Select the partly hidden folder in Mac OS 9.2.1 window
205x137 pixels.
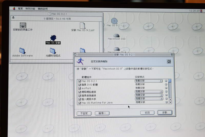tap(83, 50)
